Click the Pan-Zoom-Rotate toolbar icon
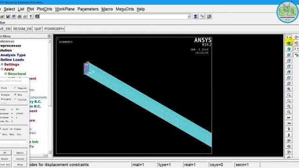 [14, 16]
